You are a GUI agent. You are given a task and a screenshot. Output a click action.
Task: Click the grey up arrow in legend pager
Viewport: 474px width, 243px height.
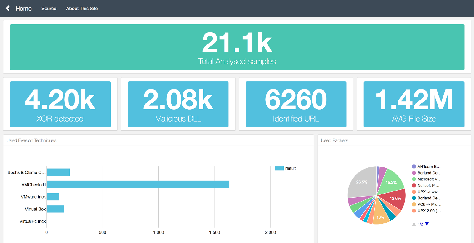[414, 224]
